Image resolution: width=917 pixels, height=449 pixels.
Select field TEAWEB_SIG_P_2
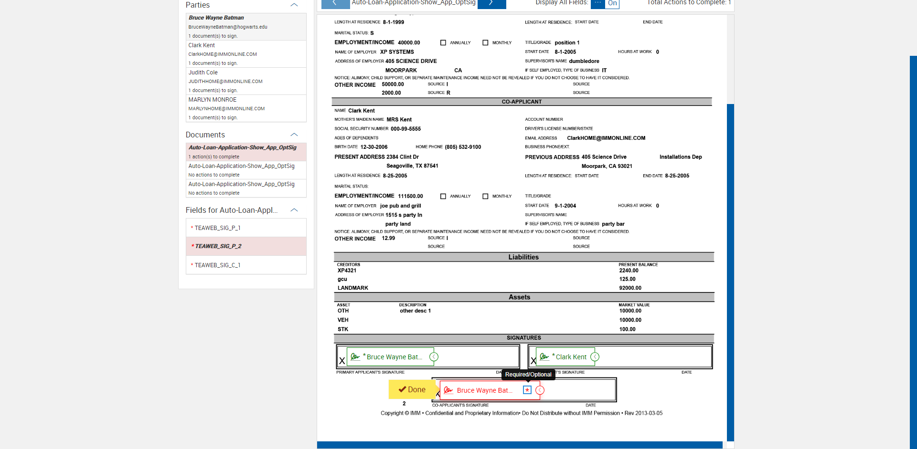(246, 246)
